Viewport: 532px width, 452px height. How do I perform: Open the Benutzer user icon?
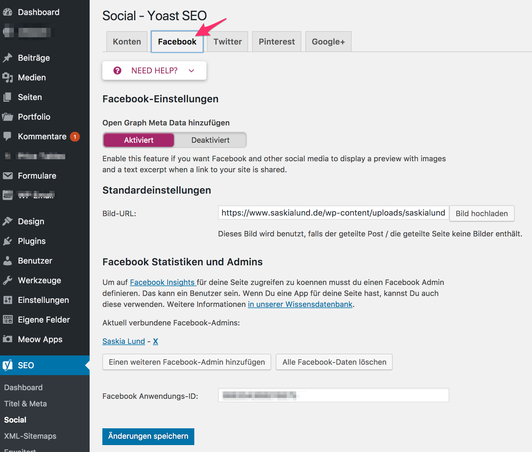point(8,261)
